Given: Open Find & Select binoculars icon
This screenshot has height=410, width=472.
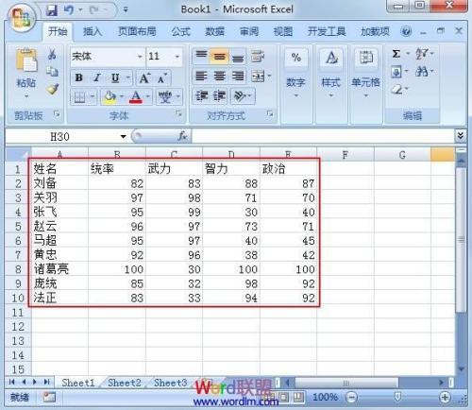Looking at the screenshot, I should tap(422, 72).
